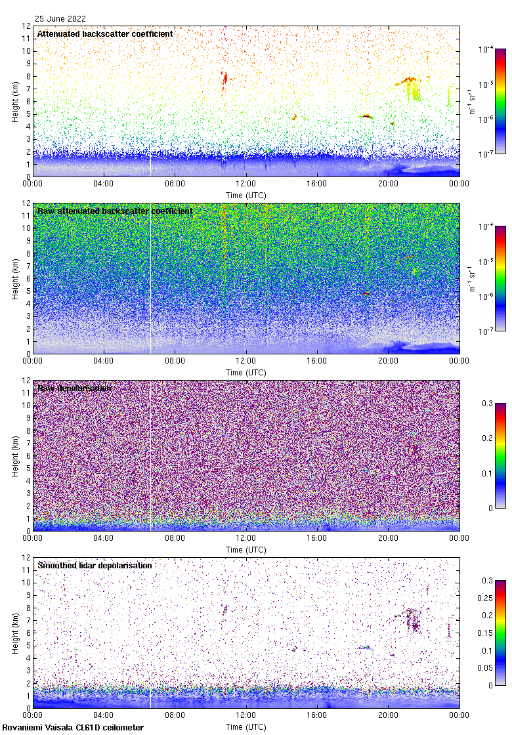Click the 'Raw depolarisation' panel title
512x735 pixels.
75,388
